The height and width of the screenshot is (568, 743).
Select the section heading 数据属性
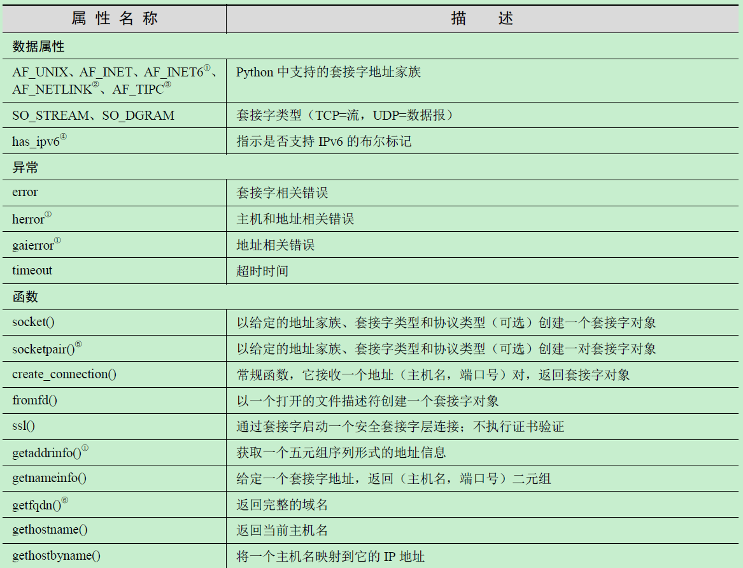(x=38, y=46)
